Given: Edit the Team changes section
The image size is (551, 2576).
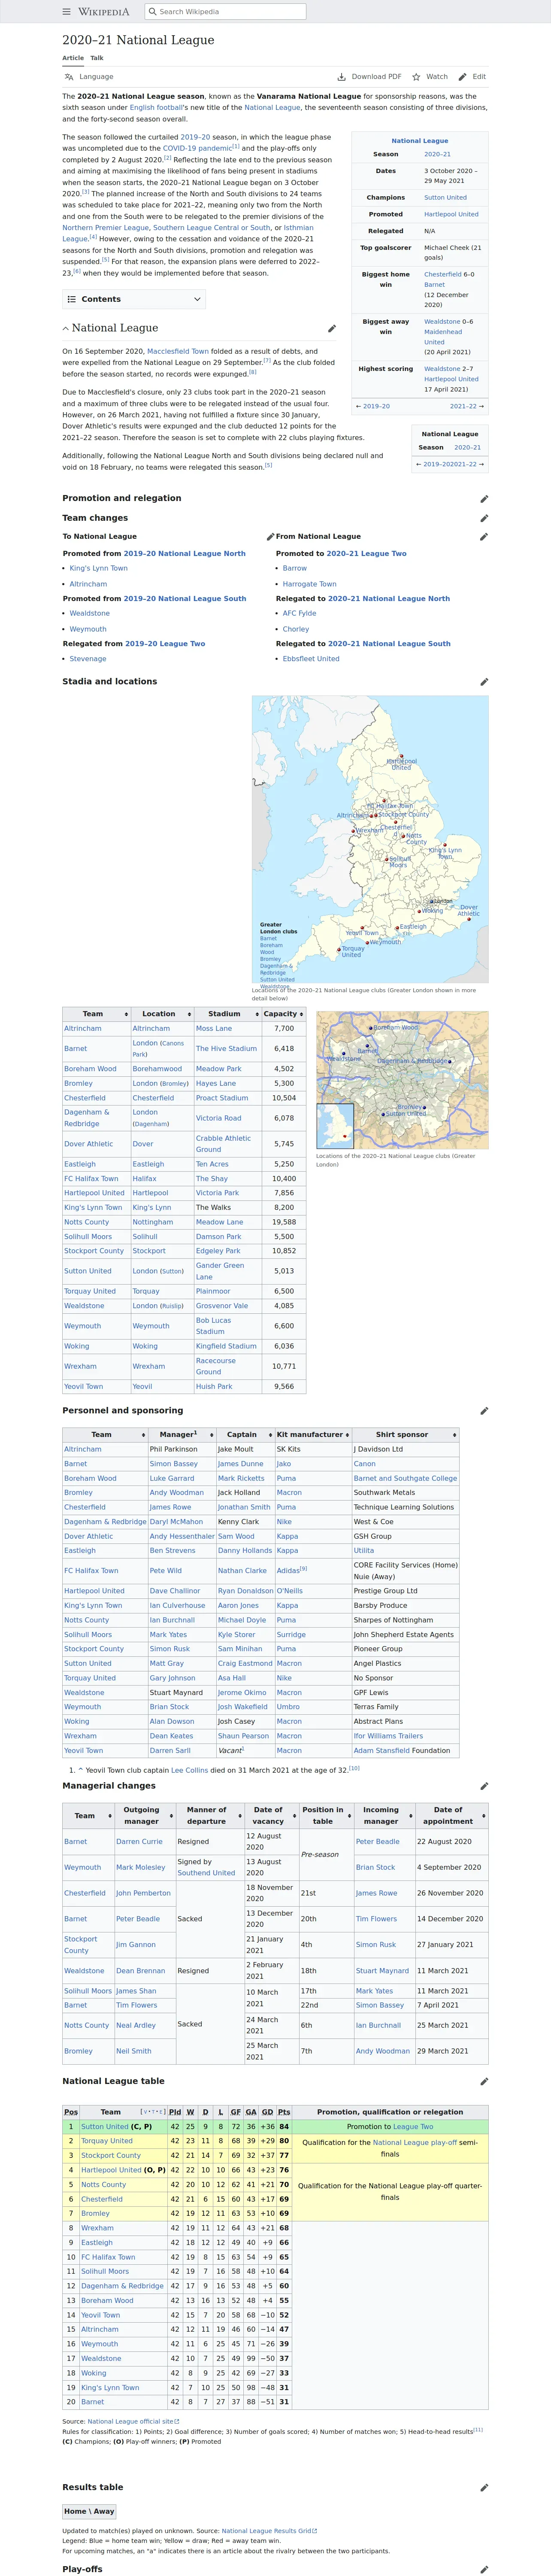Looking at the screenshot, I should click(x=484, y=518).
